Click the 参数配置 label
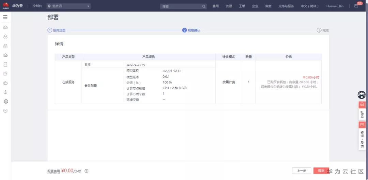This screenshot has height=180, width=368. coord(91,86)
